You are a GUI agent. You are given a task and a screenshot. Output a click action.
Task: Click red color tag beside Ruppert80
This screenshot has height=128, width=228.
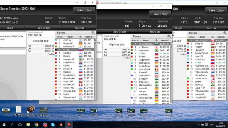[x=56, y=43]
